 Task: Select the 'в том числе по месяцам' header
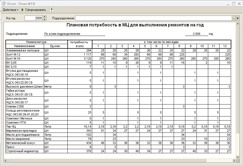161,42
